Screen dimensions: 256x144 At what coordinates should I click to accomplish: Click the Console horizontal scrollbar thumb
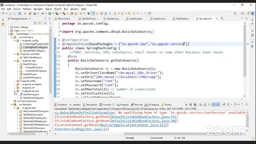point(184,134)
